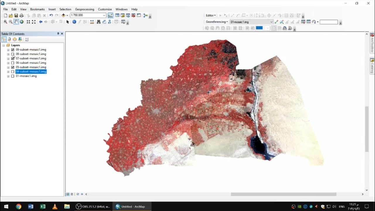Check the 06-subset-mosaic1.img layer

pyautogui.click(x=13, y=63)
